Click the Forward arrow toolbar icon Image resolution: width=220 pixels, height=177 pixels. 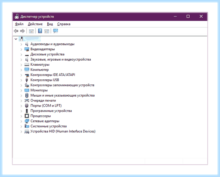(22, 31)
